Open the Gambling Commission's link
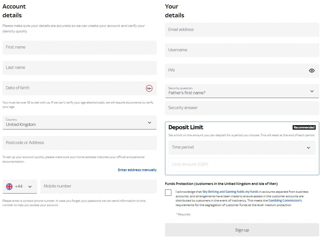322x239 pixels. pyautogui.click(x=285, y=201)
